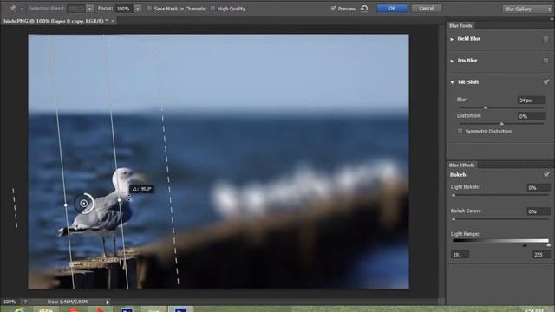Click the Light Bokeh slider handle
The height and width of the screenshot is (312, 555).
(x=454, y=195)
